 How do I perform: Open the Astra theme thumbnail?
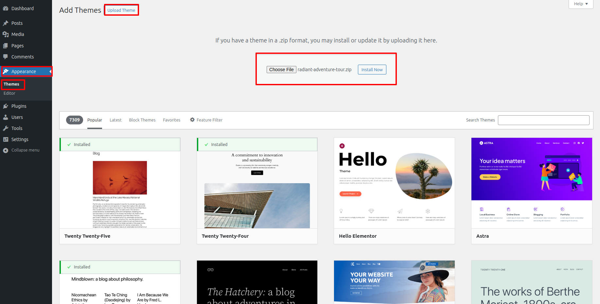tap(532, 183)
